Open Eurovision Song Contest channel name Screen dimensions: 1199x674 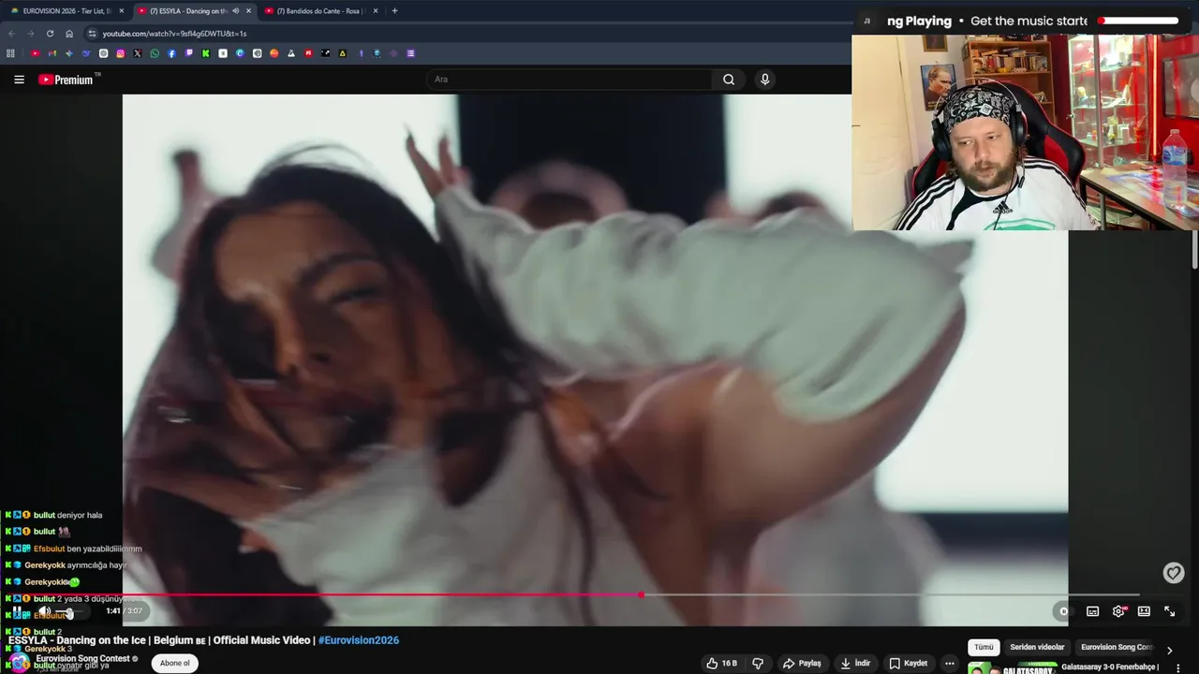tap(82, 659)
